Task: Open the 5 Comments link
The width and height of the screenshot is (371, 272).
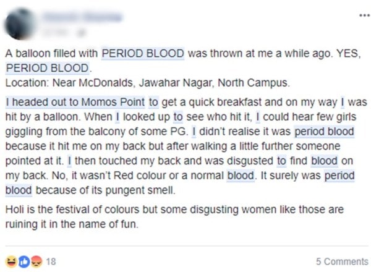Action: (342, 261)
